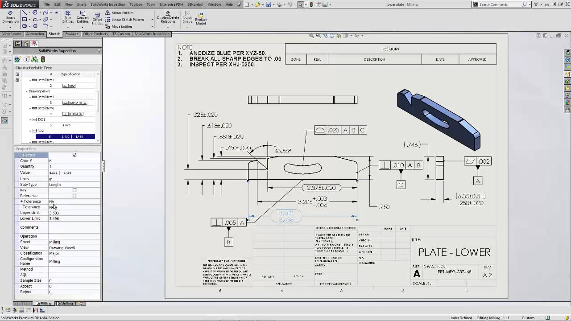Screen dimensions: 571x321
Task: Toggle the Key checkbox in Properties
Action: tap(74, 190)
